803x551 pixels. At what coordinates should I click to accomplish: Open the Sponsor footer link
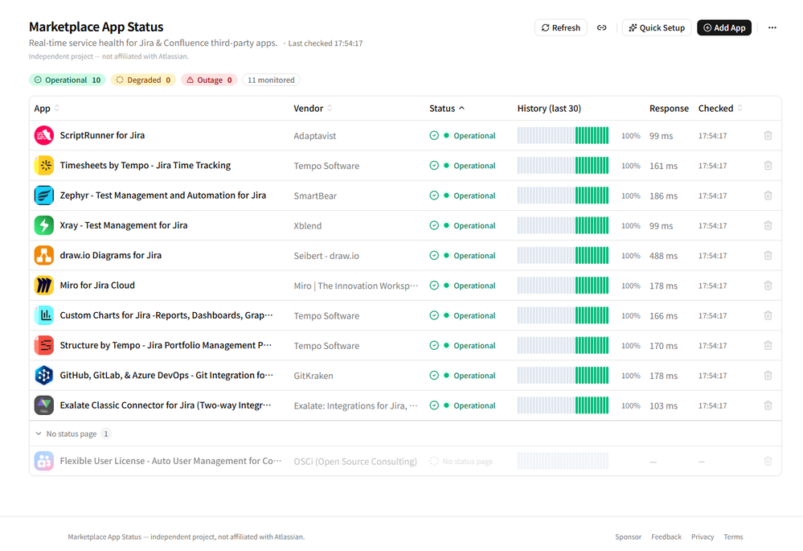coord(628,537)
